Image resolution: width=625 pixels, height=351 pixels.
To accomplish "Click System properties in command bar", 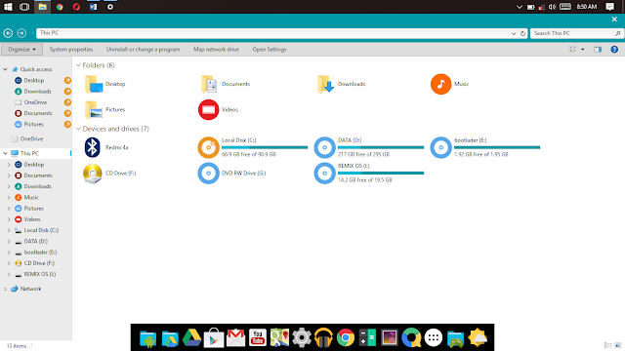I will (71, 50).
